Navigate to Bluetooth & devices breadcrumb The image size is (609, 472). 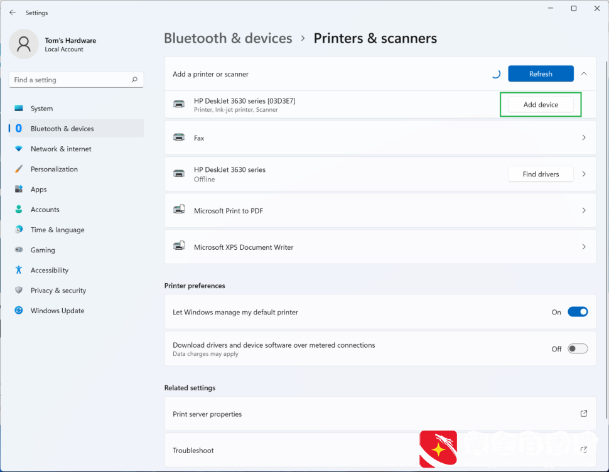click(x=228, y=38)
